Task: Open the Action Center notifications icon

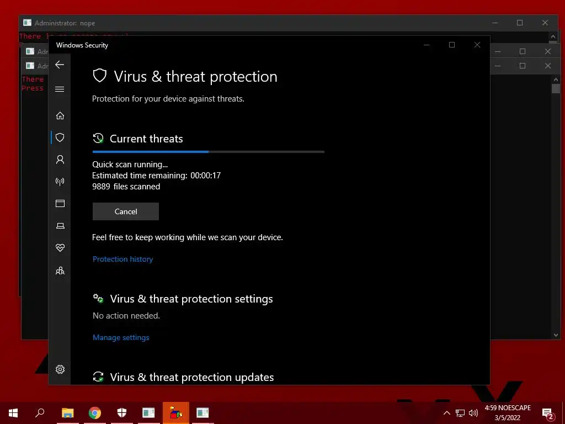Action: tap(548, 413)
